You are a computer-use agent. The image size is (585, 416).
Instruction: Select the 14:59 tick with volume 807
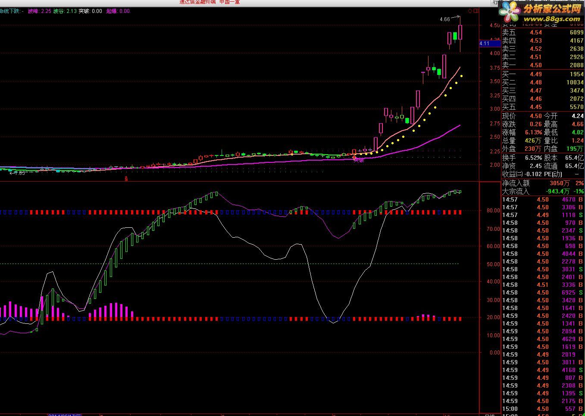point(543,378)
